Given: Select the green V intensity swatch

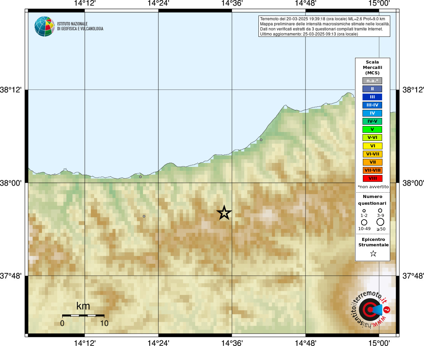Looking at the screenshot, I should 372,129.
